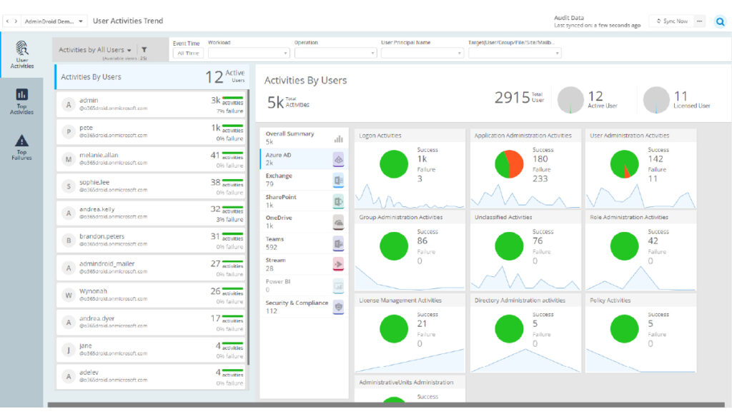
Task: Click the All Time event time button
Action: [x=188, y=54]
